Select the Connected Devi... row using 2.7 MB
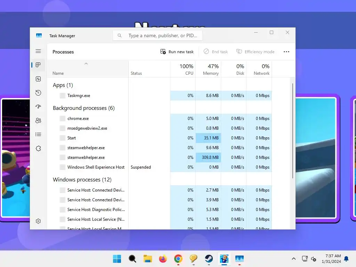The width and height of the screenshot is (356, 267). point(159,190)
